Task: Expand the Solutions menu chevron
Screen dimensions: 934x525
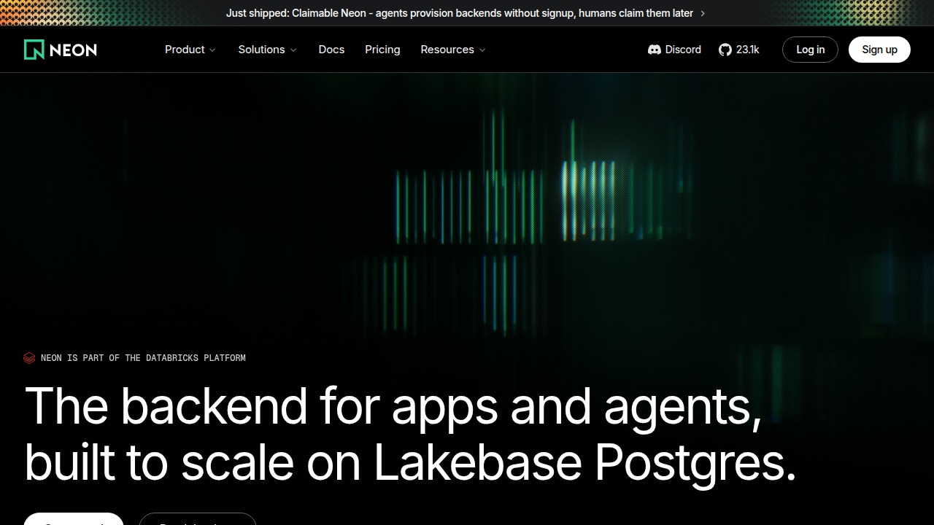Action: tap(293, 50)
